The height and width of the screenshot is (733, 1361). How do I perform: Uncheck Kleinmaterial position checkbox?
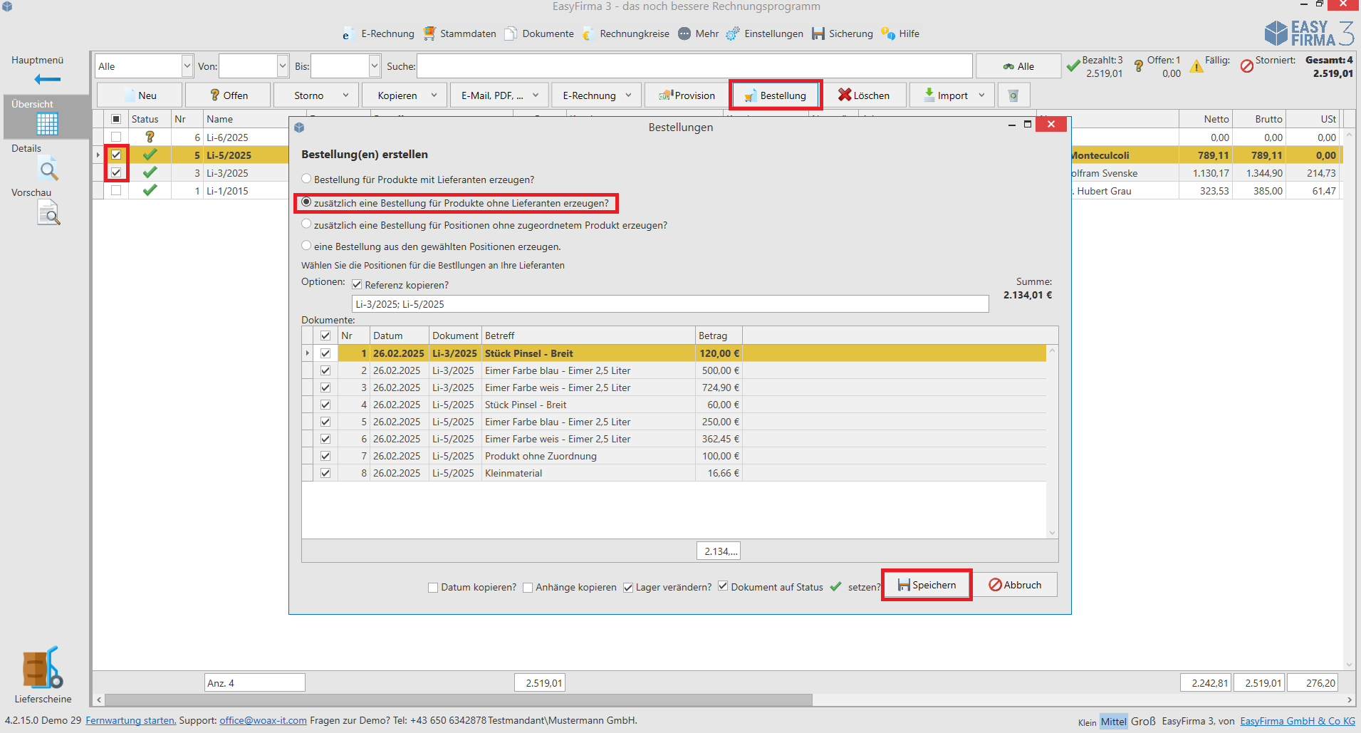click(325, 473)
